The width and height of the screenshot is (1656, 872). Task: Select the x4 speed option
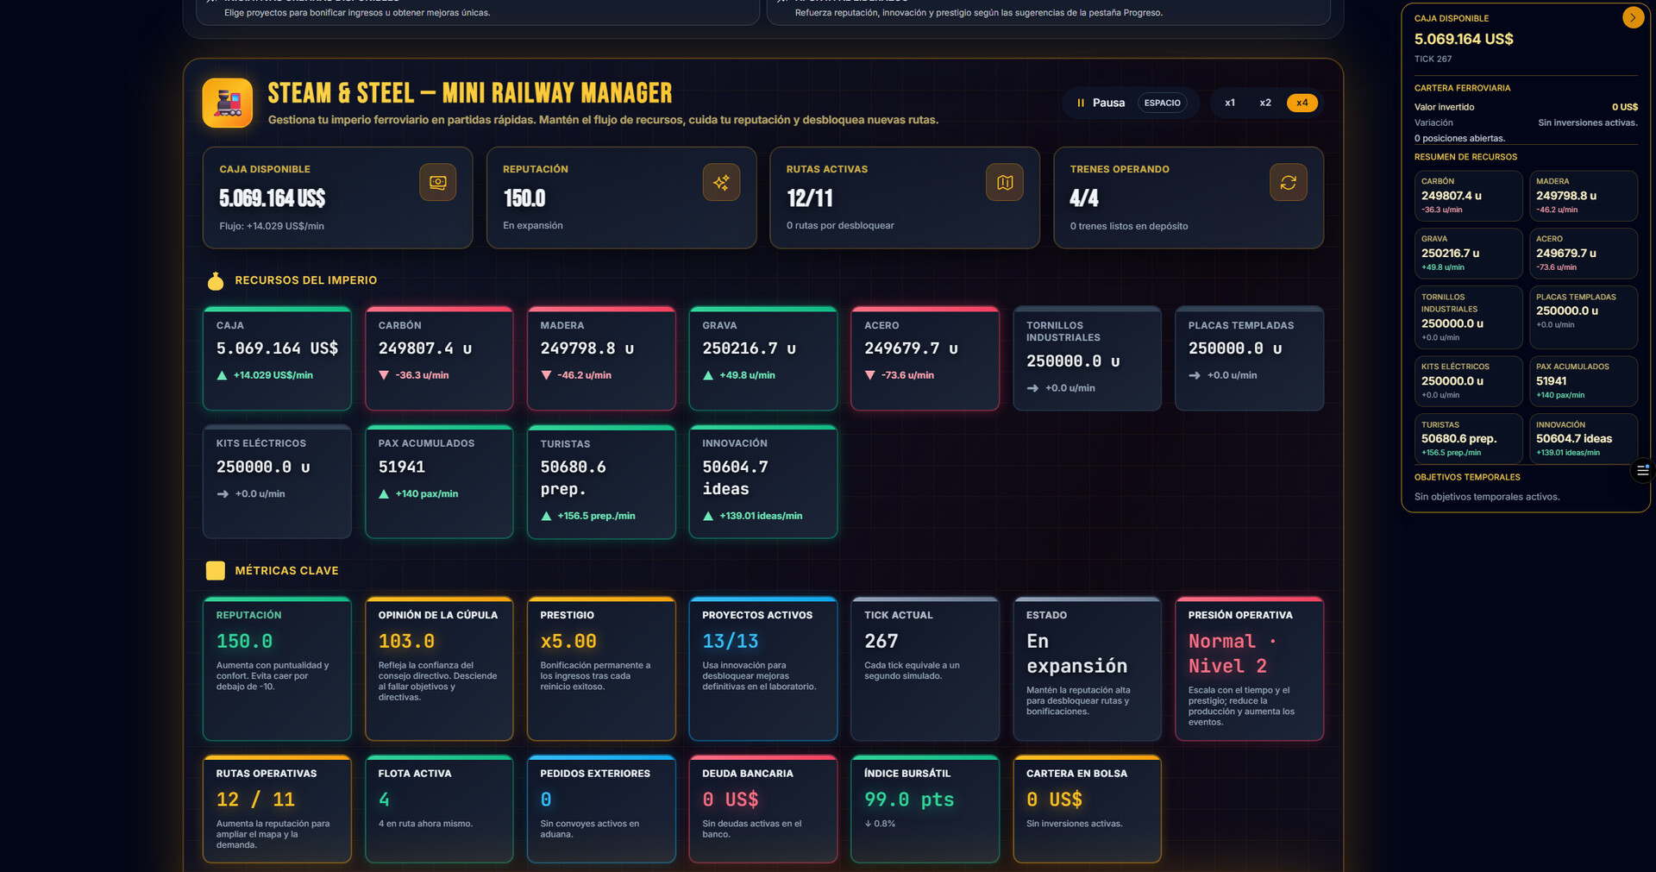click(x=1302, y=103)
